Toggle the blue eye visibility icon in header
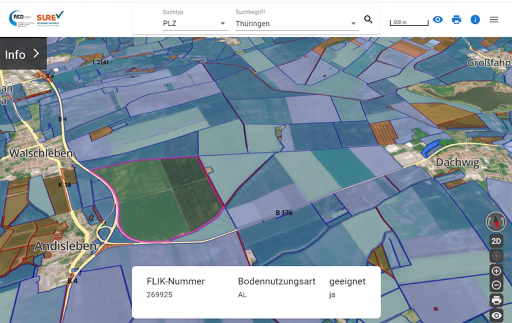The image size is (512, 323). (438, 20)
